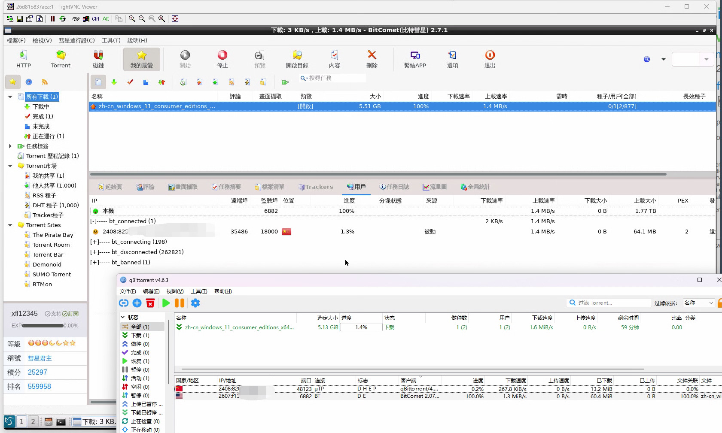Collapse the Torrent市場 tree node
This screenshot has width=722, height=433.
coord(10,166)
